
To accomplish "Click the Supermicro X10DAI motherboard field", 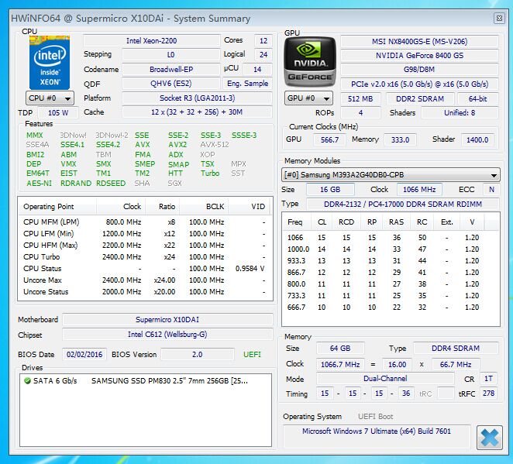I will (167, 319).
